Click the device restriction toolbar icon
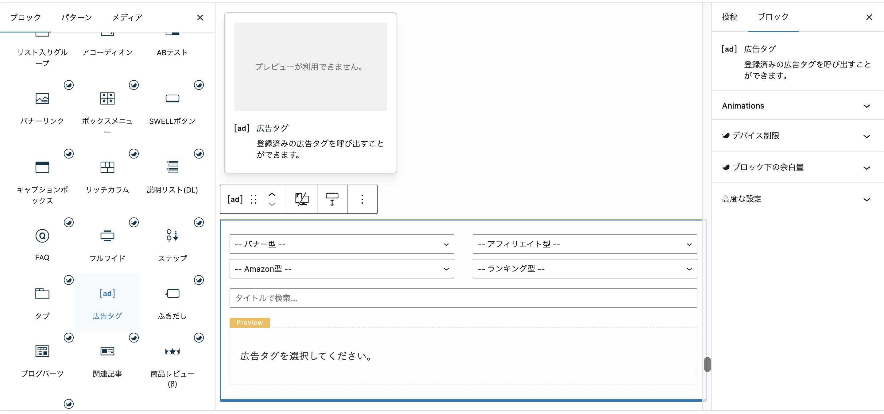The height and width of the screenshot is (414, 884). [302, 199]
